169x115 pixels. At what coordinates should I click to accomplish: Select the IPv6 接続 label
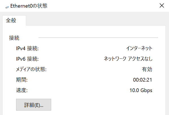pos(27,59)
